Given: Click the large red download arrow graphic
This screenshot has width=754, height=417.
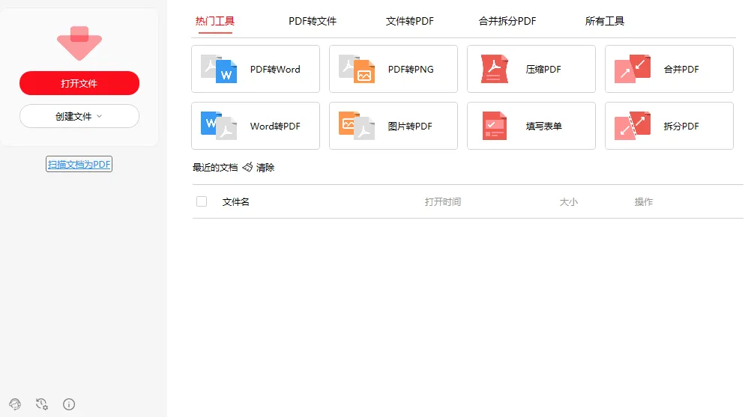Looking at the screenshot, I should point(79,43).
